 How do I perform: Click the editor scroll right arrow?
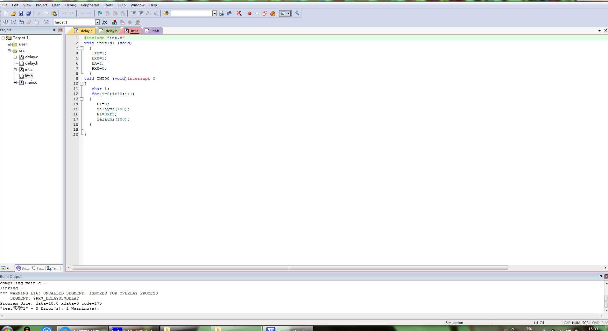point(605,268)
